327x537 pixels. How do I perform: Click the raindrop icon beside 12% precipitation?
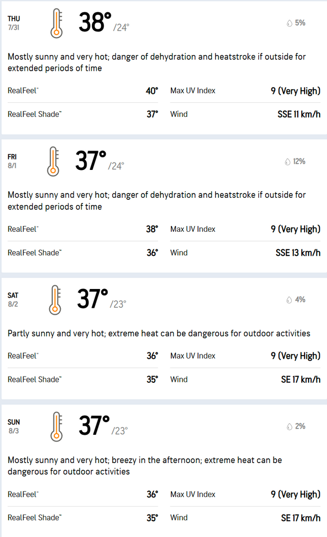pos(287,162)
